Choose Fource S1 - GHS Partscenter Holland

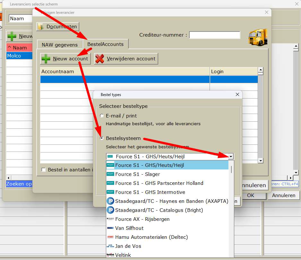tap(168, 183)
